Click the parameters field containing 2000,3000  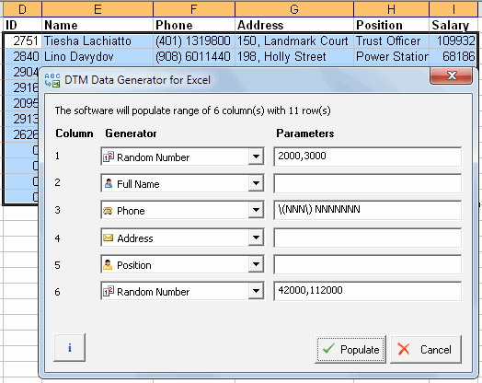click(x=367, y=157)
